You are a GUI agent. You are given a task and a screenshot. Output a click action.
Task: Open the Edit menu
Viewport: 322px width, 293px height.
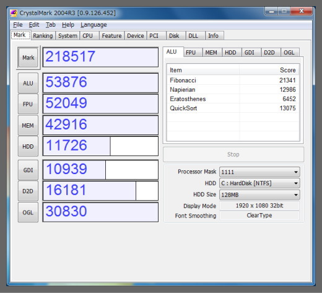click(34, 25)
